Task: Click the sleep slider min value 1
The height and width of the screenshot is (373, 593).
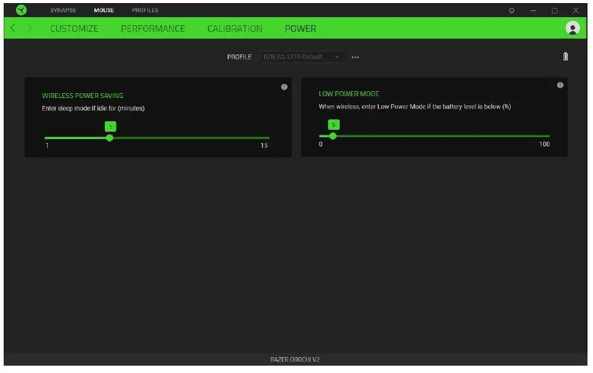Action: (47, 146)
